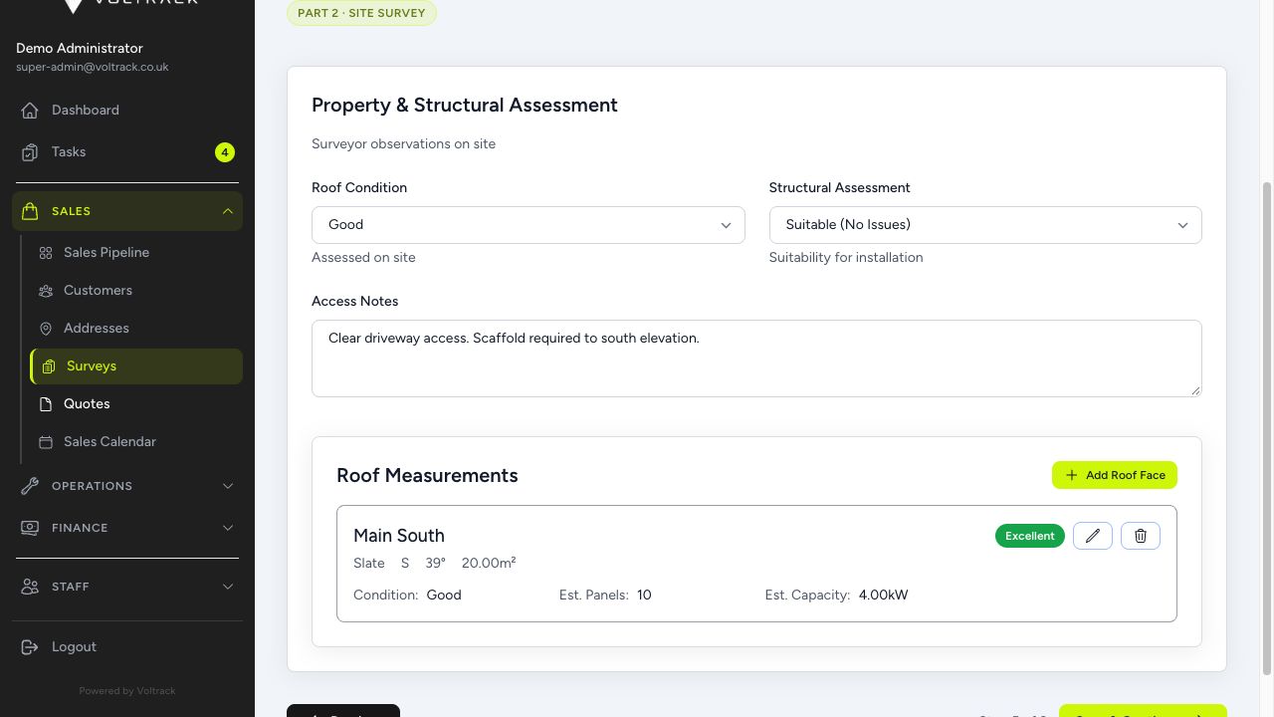Click the Main South roof face title
The image size is (1274, 717).
pos(399,536)
